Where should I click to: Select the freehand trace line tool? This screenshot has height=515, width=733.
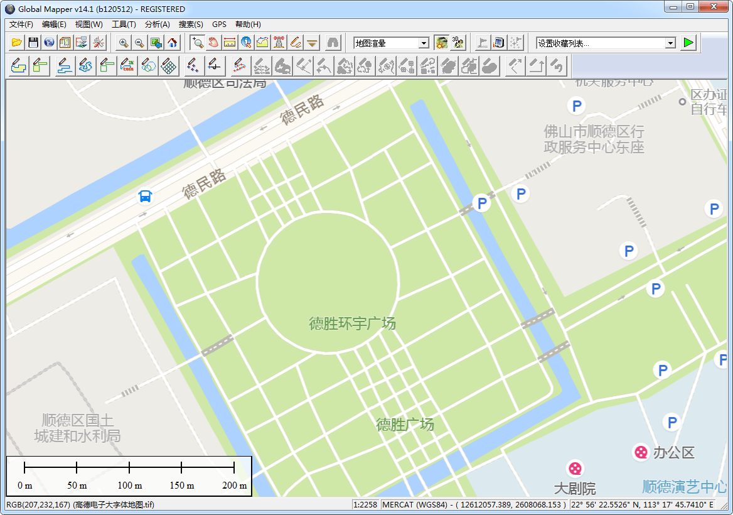coord(85,65)
